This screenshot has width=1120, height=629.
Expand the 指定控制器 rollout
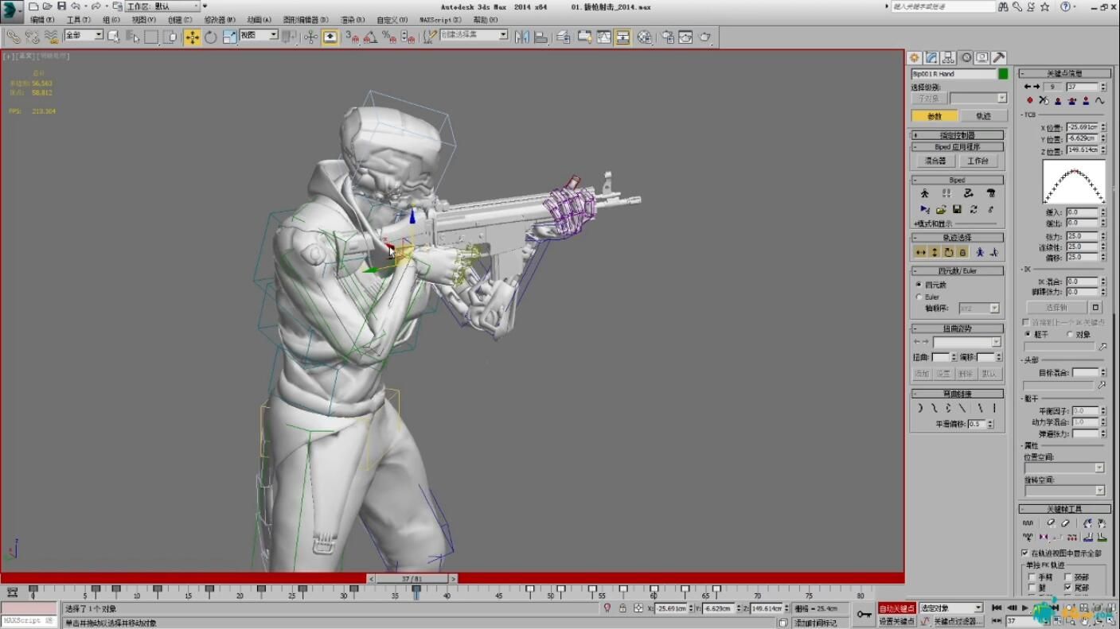point(958,135)
